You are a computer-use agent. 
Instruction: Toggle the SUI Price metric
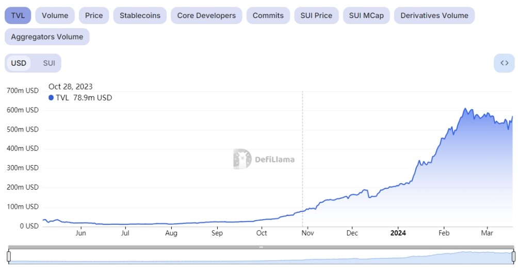316,15
